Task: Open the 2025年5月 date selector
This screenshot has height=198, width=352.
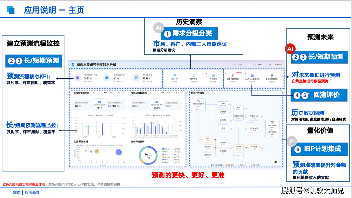Action: 279,65
